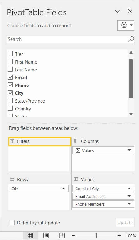Click field list scroll up arrow

131,53
